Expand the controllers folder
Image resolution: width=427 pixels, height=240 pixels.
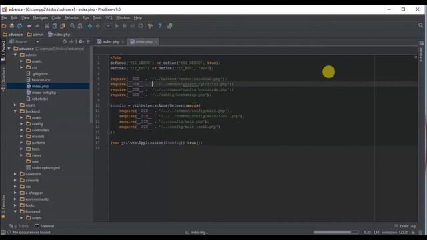(21, 130)
